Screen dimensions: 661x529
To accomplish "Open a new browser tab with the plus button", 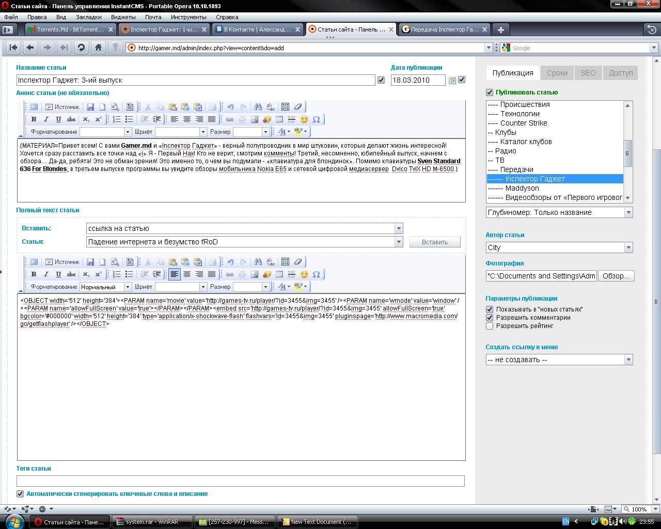I will (x=500, y=29).
